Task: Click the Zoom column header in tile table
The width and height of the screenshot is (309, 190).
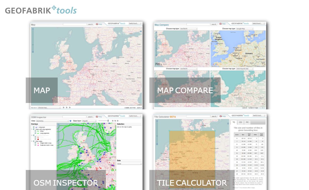Action: (x=237, y=135)
